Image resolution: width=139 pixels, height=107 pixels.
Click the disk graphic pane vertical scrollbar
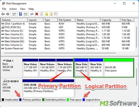tap(136, 77)
